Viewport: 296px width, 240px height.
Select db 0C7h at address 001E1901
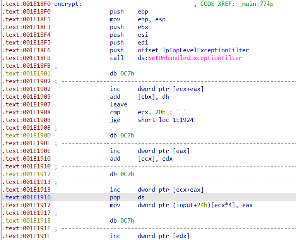[122, 74]
